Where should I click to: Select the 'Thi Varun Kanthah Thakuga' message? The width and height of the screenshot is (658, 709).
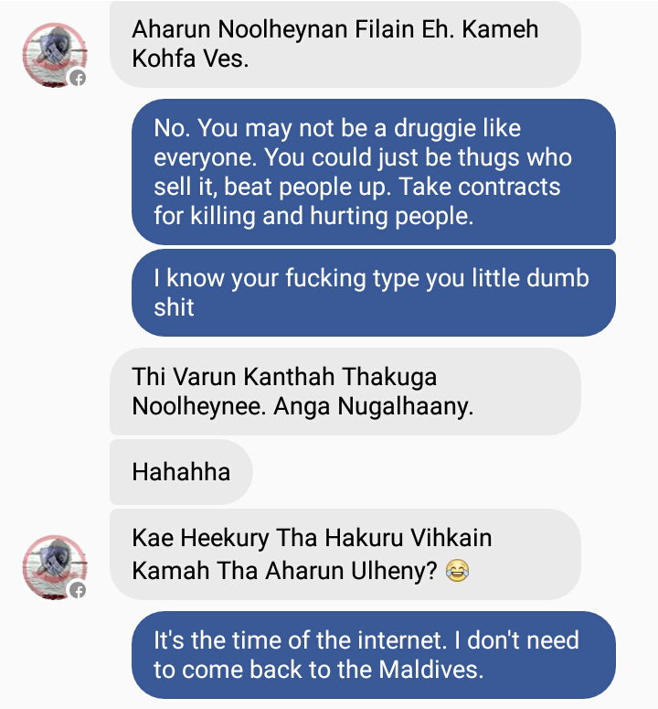(345, 392)
